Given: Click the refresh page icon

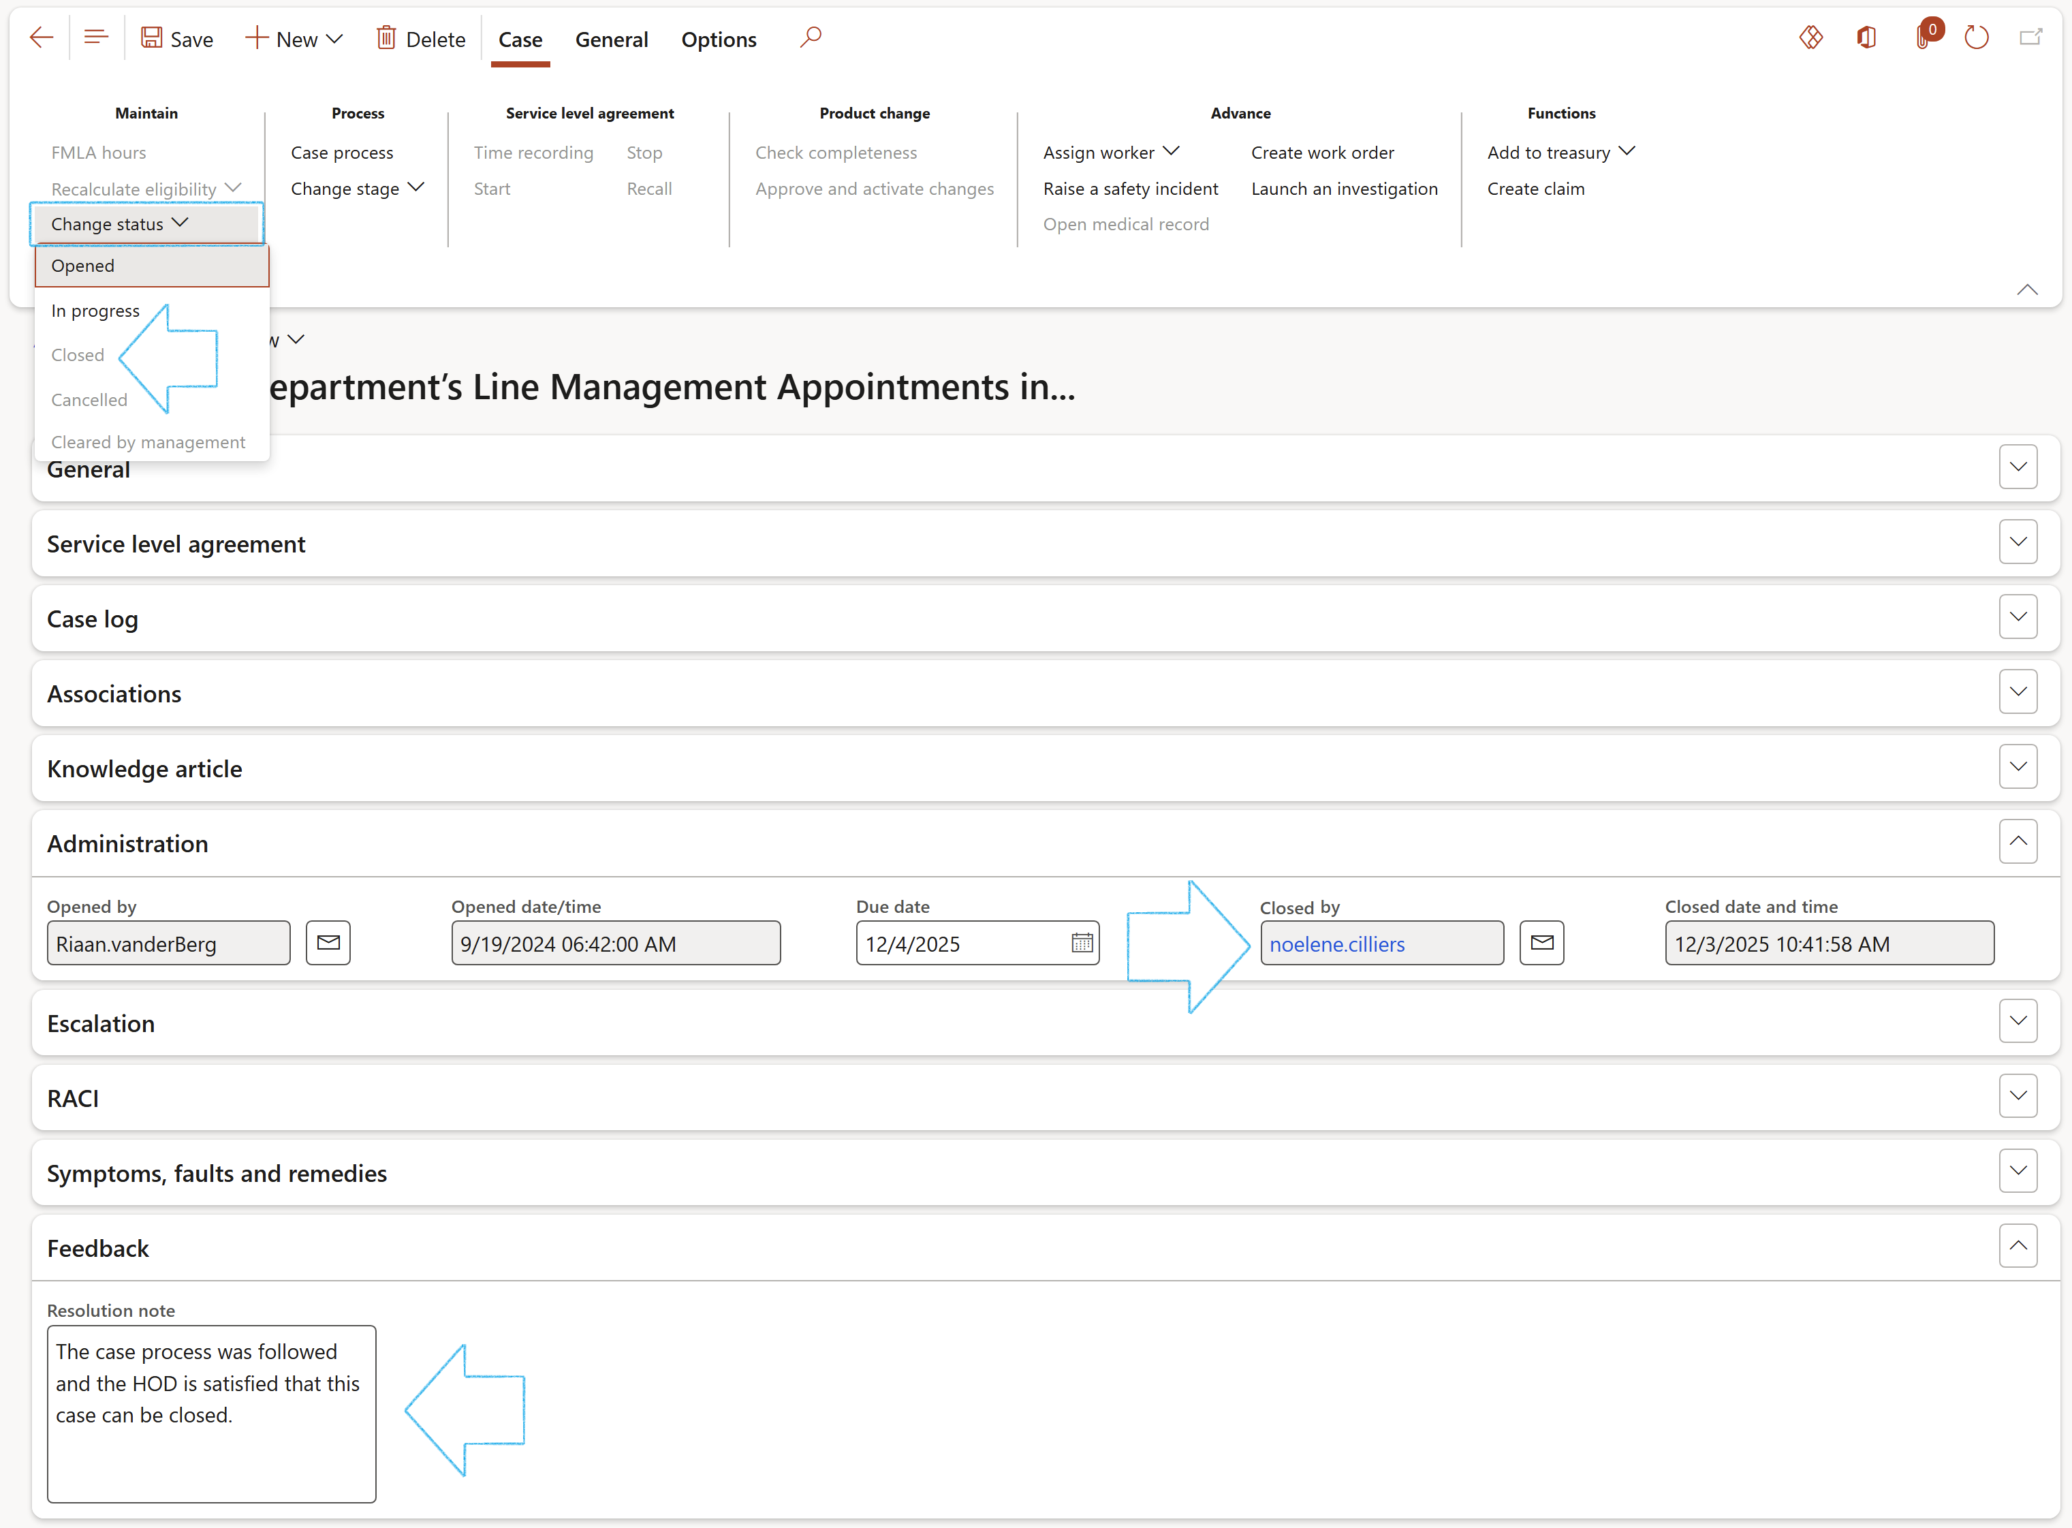Looking at the screenshot, I should click(x=1976, y=38).
